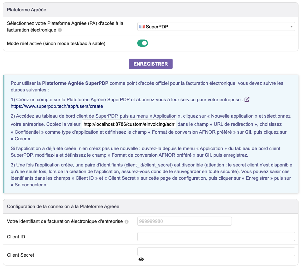Show Client Secret with the eye icon

tap(141, 259)
